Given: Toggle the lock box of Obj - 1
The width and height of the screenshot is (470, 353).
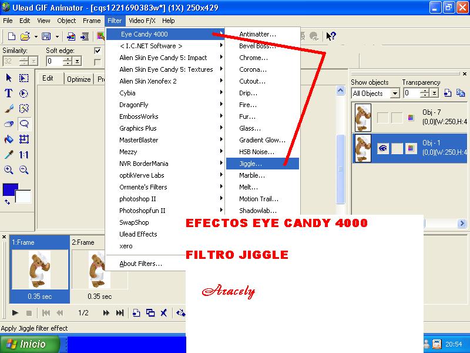Looking at the screenshot, I should tap(397, 148).
